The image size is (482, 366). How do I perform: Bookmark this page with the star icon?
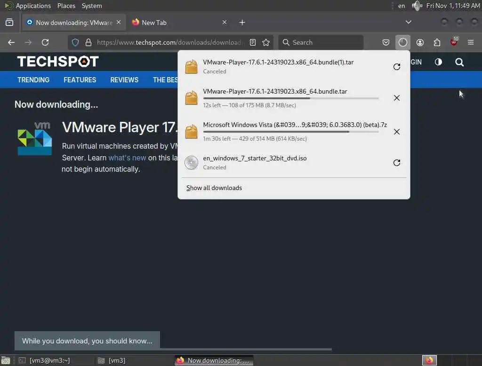(266, 42)
